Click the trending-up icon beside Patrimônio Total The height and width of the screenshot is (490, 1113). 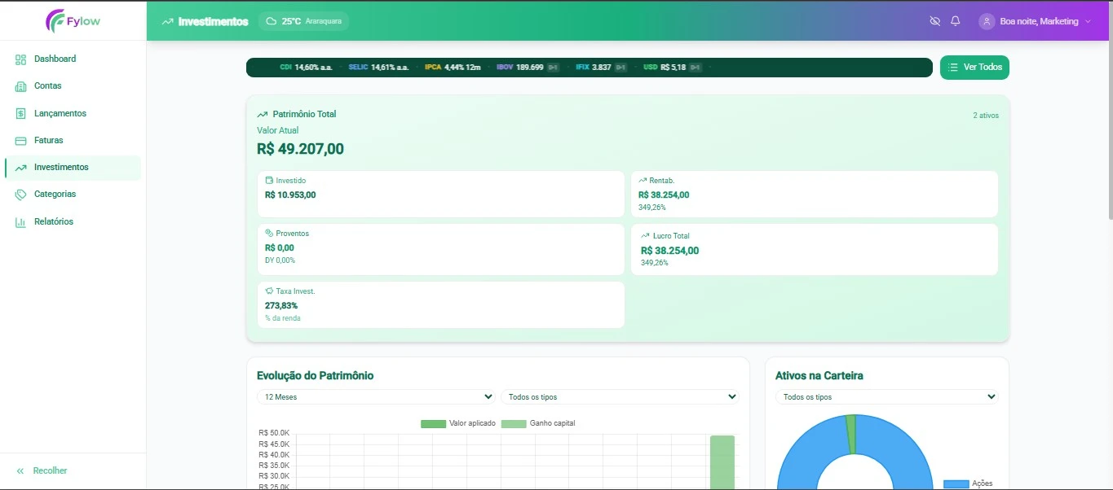pos(262,114)
